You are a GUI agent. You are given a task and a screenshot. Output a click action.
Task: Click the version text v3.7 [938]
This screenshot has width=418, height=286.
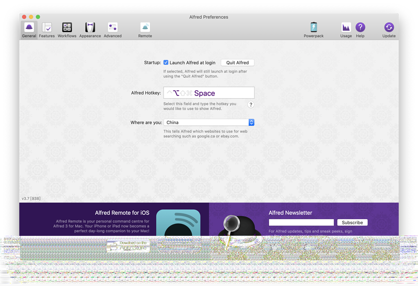pyautogui.click(x=31, y=198)
